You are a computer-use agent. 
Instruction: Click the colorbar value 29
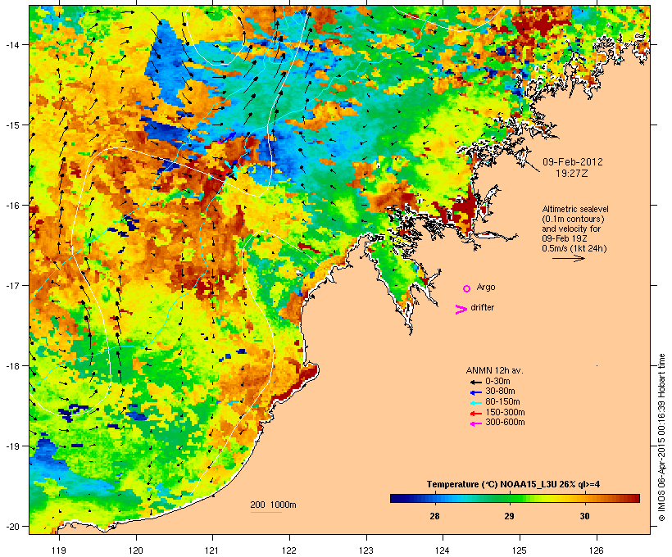click(x=509, y=516)
